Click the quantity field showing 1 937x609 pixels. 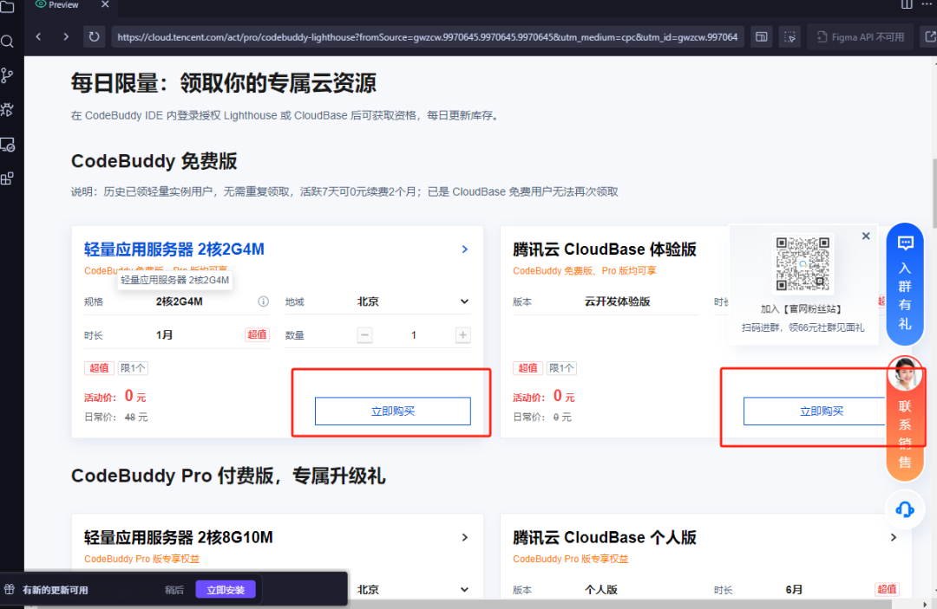click(414, 335)
